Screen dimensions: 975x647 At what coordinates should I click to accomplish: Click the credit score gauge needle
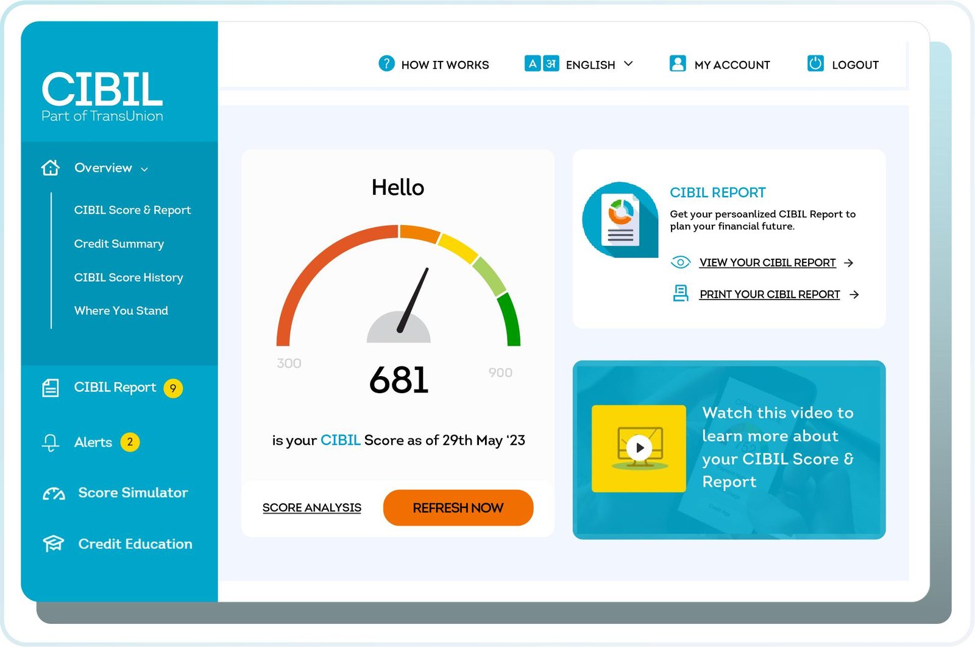point(413,300)
